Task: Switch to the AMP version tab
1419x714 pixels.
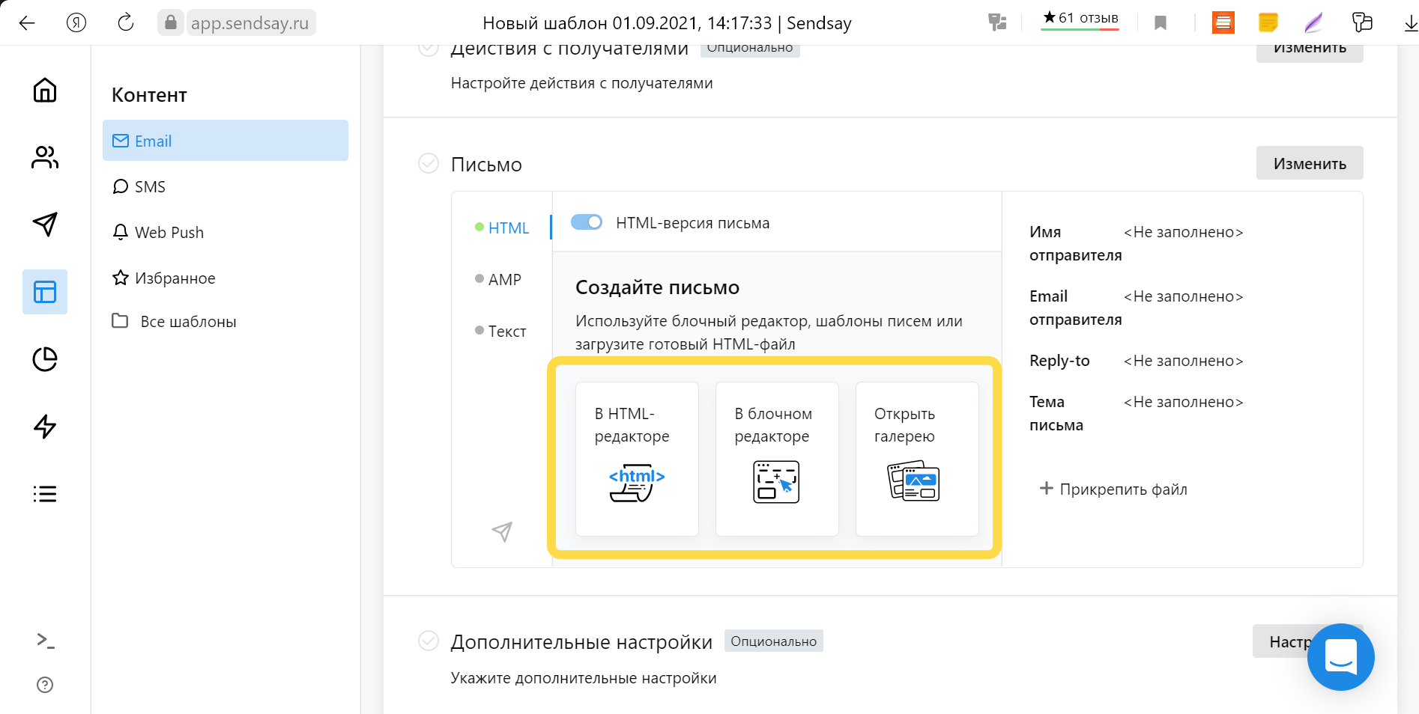Action: 504,280
